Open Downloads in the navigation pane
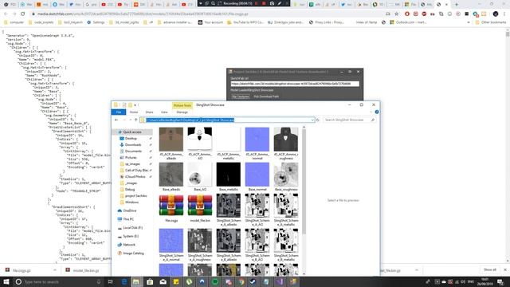 [x=133, y=145]
